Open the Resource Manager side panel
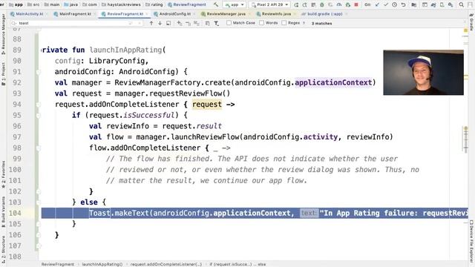The width and height of the screenshot is (475, 267). (3, 35)
